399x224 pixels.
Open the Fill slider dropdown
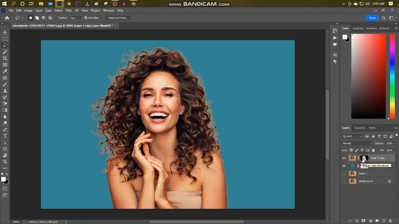[x=396, y=151]
